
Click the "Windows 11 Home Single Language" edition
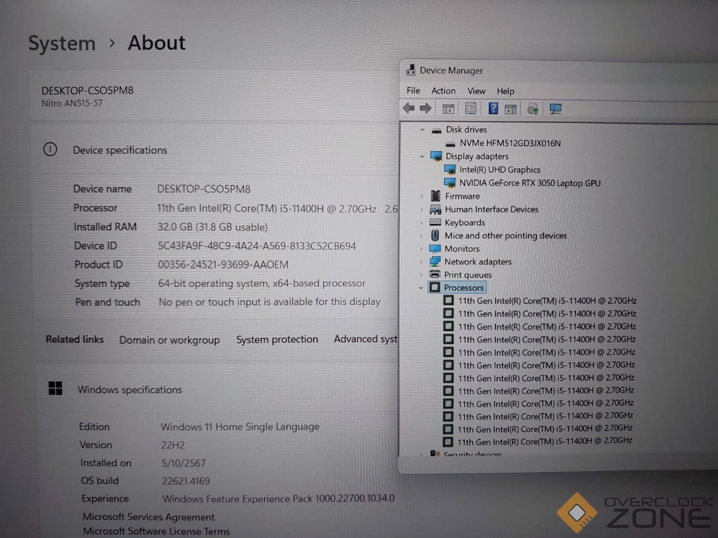click(x=240, y=426)
